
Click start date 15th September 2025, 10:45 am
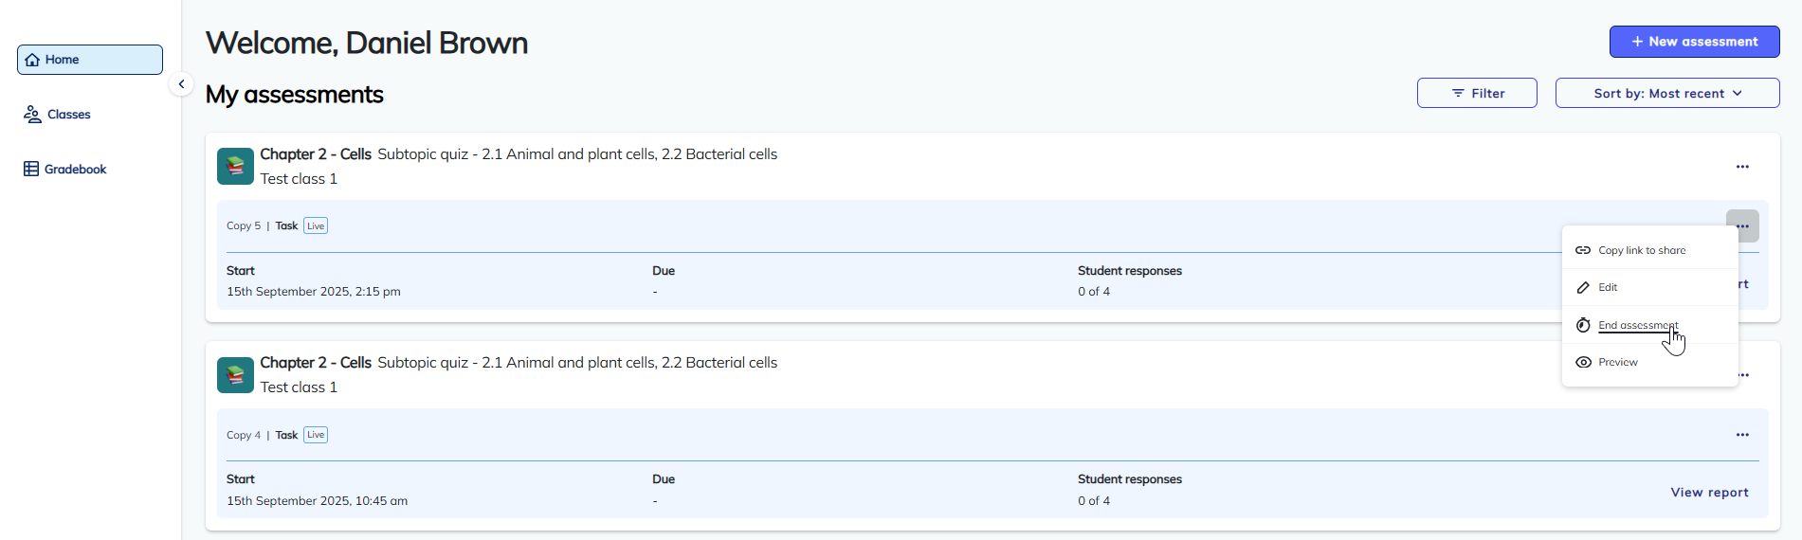coord(318,501)
